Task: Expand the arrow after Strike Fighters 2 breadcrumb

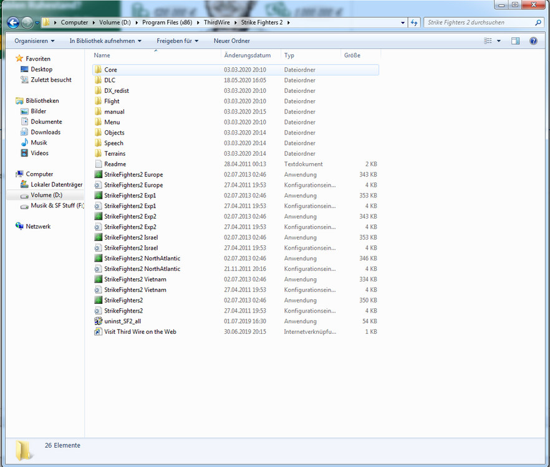Action: pos(289,23)
